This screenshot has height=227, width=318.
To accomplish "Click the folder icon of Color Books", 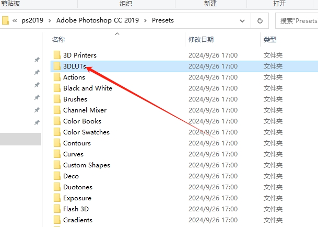I will [x=57, y=121].
